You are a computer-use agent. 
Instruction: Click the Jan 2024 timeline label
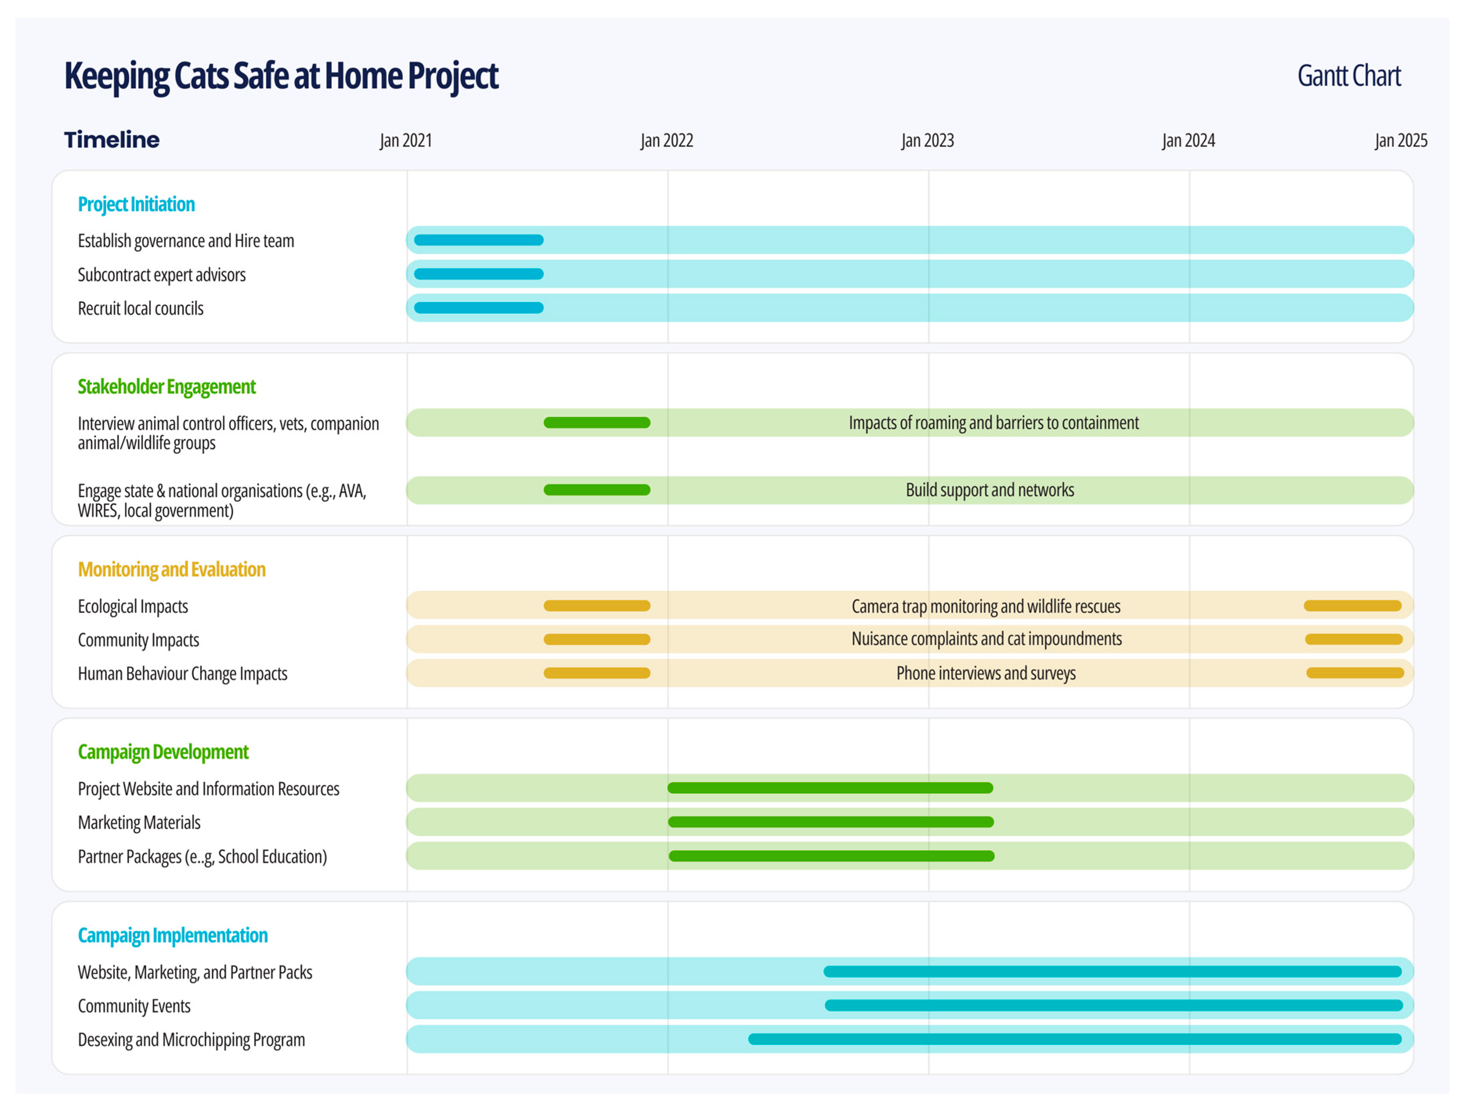(x=1188, y=141)
